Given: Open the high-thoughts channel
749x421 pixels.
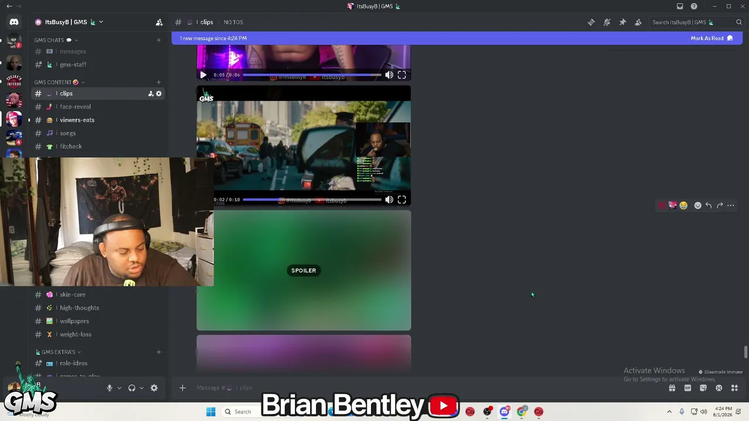Looking at the screenshot, I should tap(98, 308).
